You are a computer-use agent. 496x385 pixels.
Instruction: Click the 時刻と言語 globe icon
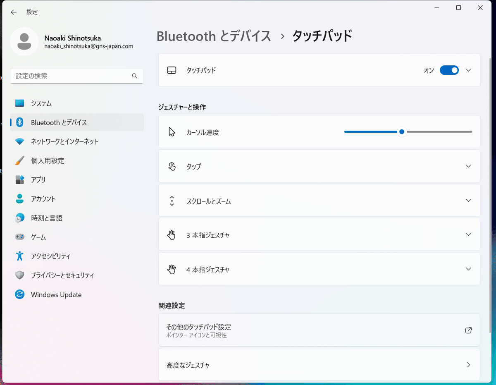click(20, 218)
